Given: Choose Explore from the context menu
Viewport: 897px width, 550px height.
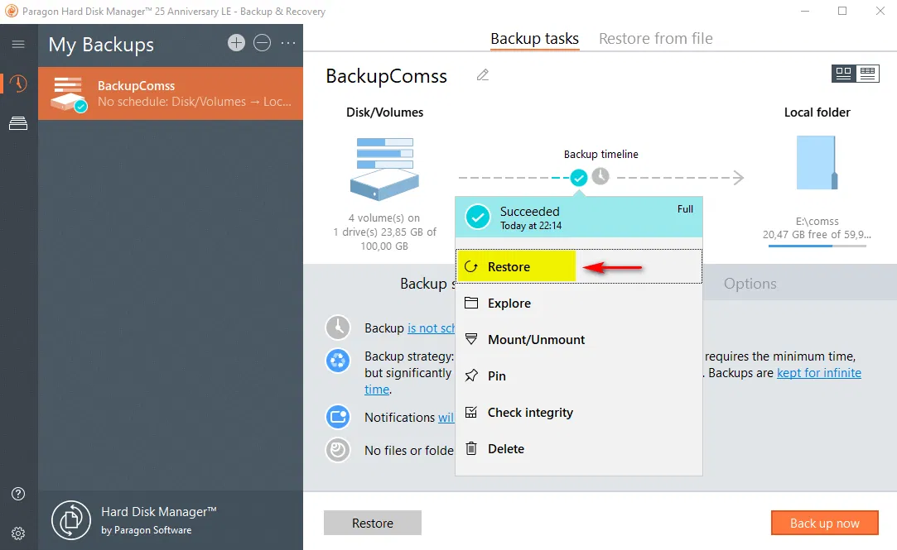Looking at the screenshot, I should 579,304.
